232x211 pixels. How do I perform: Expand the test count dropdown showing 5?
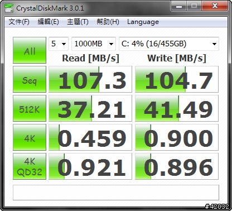click(x=59, y=44)
